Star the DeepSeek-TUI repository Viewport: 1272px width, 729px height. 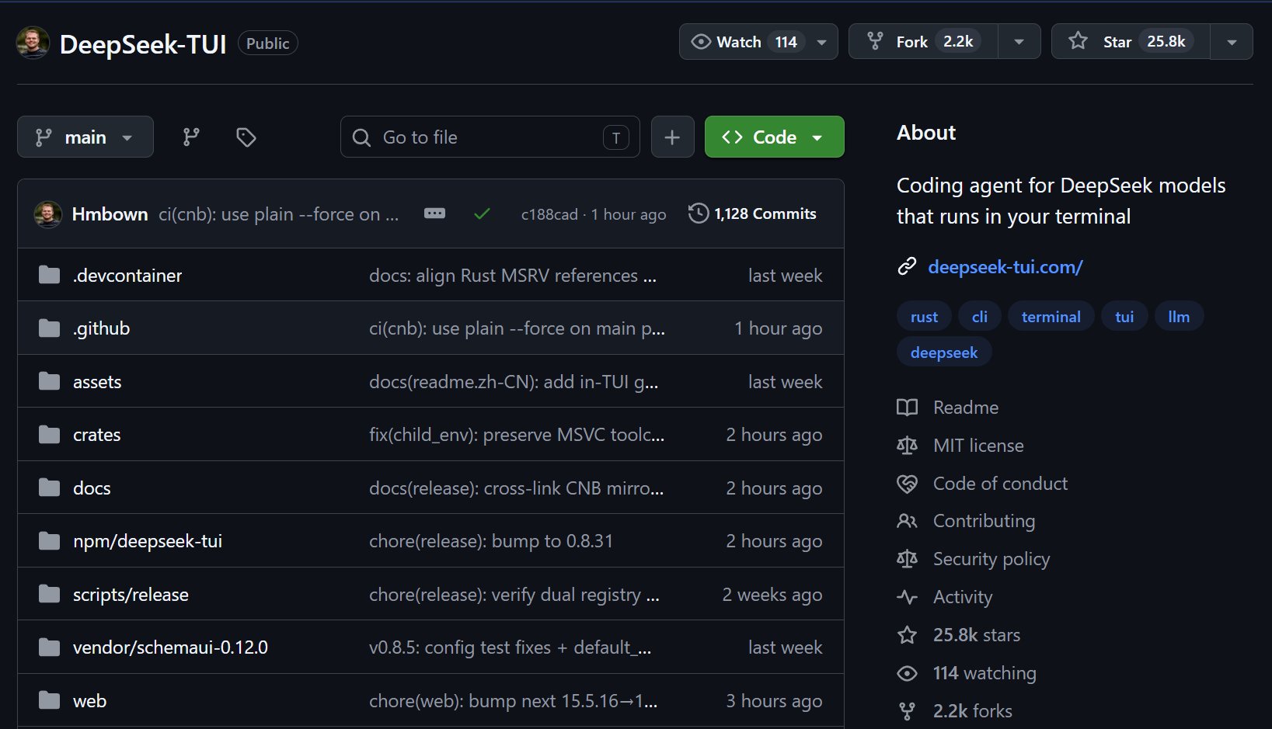1131,42
